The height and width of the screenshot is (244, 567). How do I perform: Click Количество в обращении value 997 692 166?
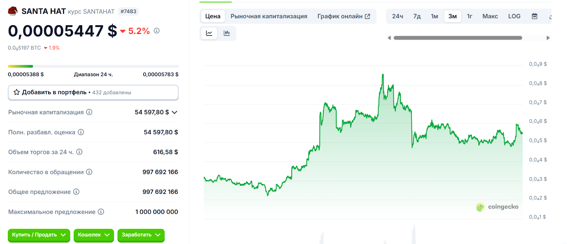[160, 172]
